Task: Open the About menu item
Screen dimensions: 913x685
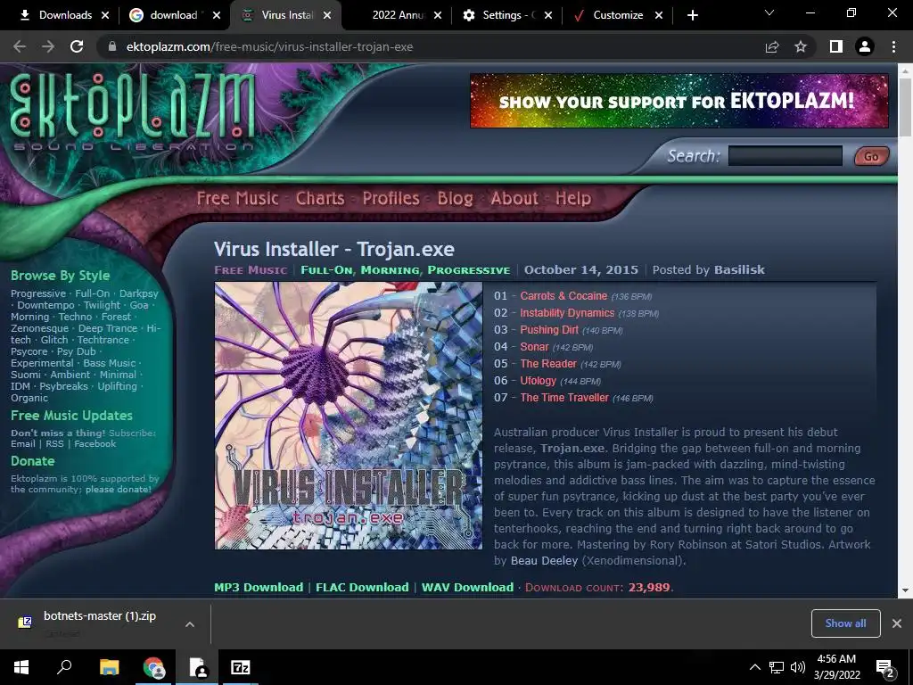Action: tap(514, 198)
